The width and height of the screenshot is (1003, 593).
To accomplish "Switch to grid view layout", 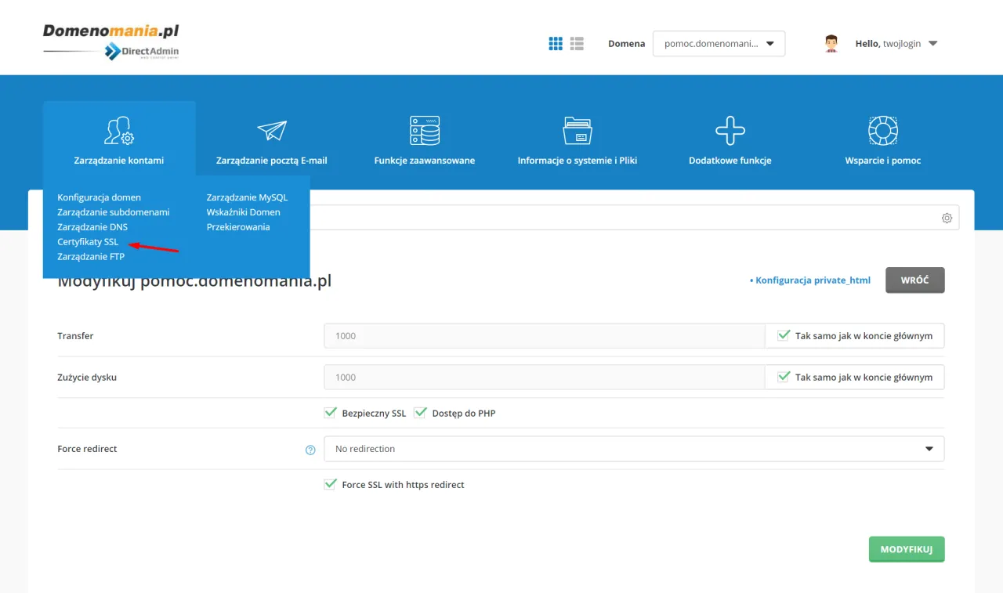I will click(x=556, y=43).
